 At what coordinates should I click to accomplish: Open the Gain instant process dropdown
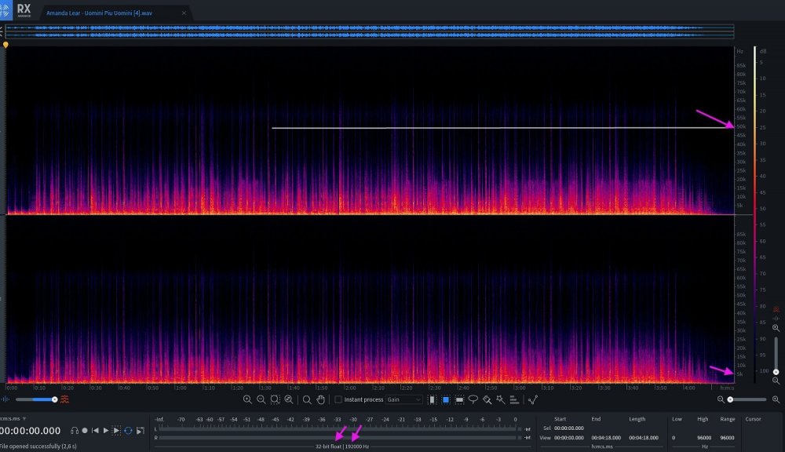403,399
